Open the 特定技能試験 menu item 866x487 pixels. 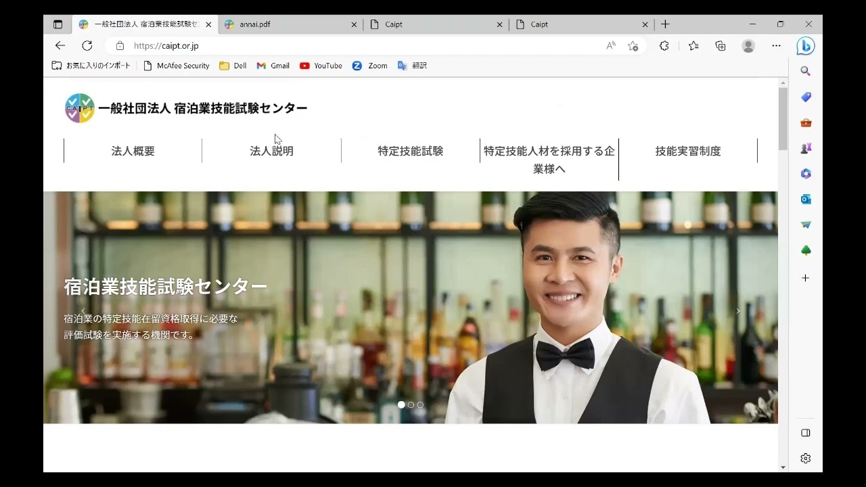click(x=411, y=151)
